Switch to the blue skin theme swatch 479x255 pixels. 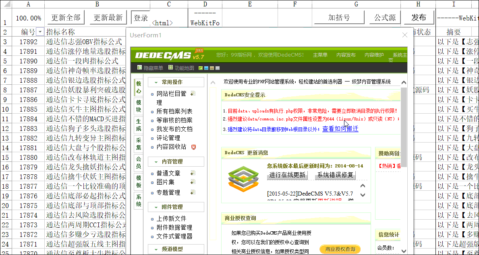click(206, 68)
